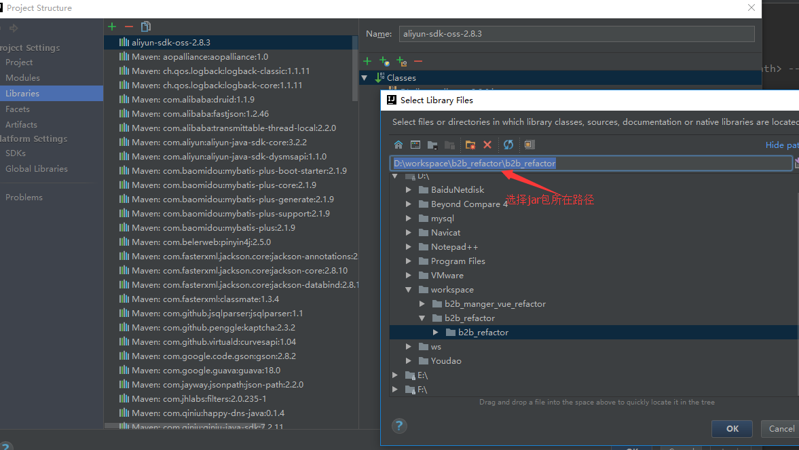
Task: Click the copy library icon
Action: click(x=146, y=26)
